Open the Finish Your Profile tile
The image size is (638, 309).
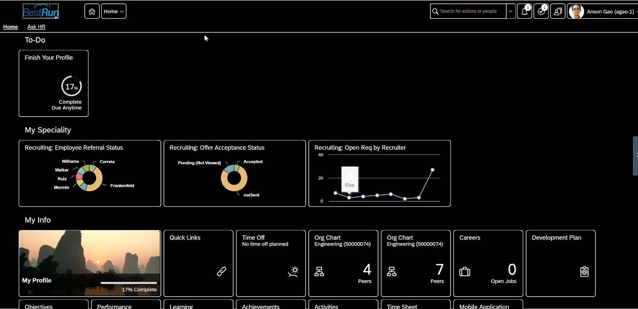click(54, 83)
